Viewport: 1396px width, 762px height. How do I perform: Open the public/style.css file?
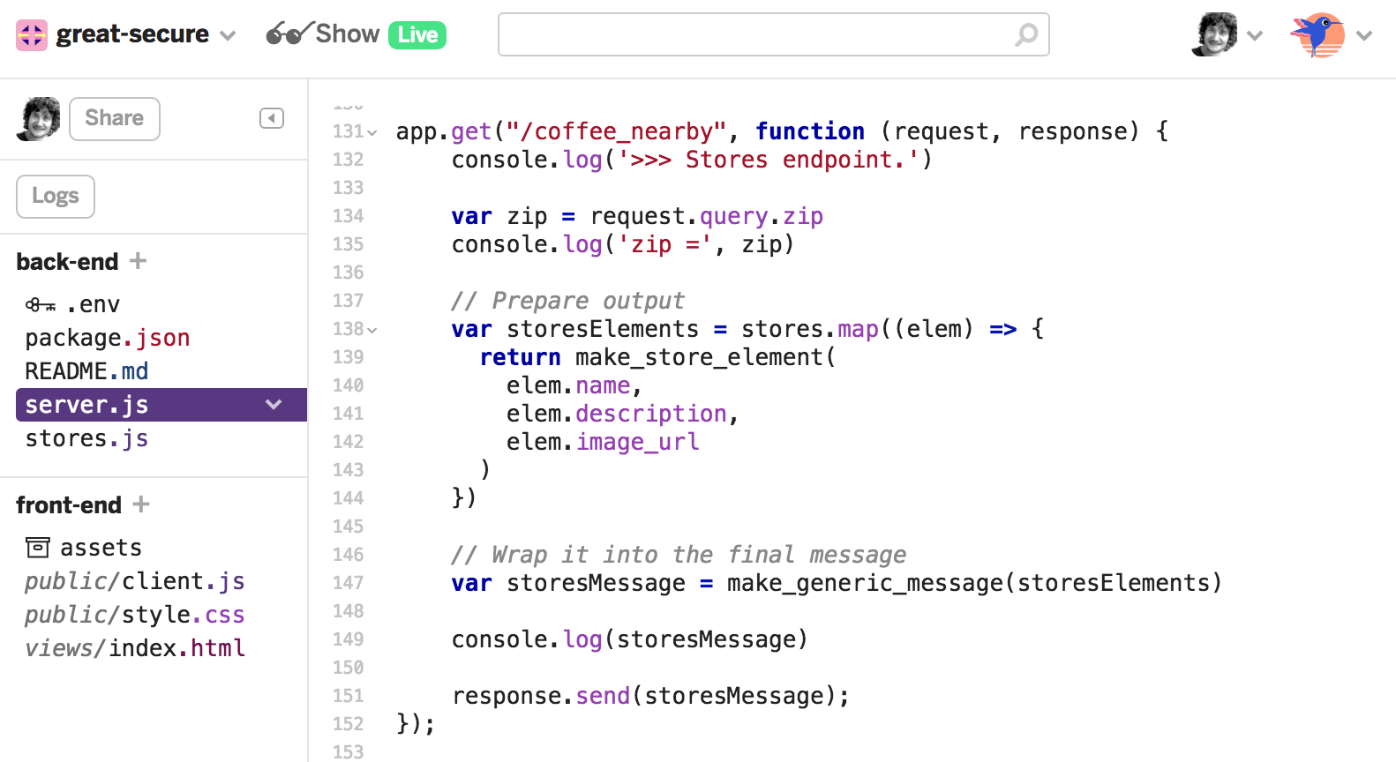click(134, 615)
